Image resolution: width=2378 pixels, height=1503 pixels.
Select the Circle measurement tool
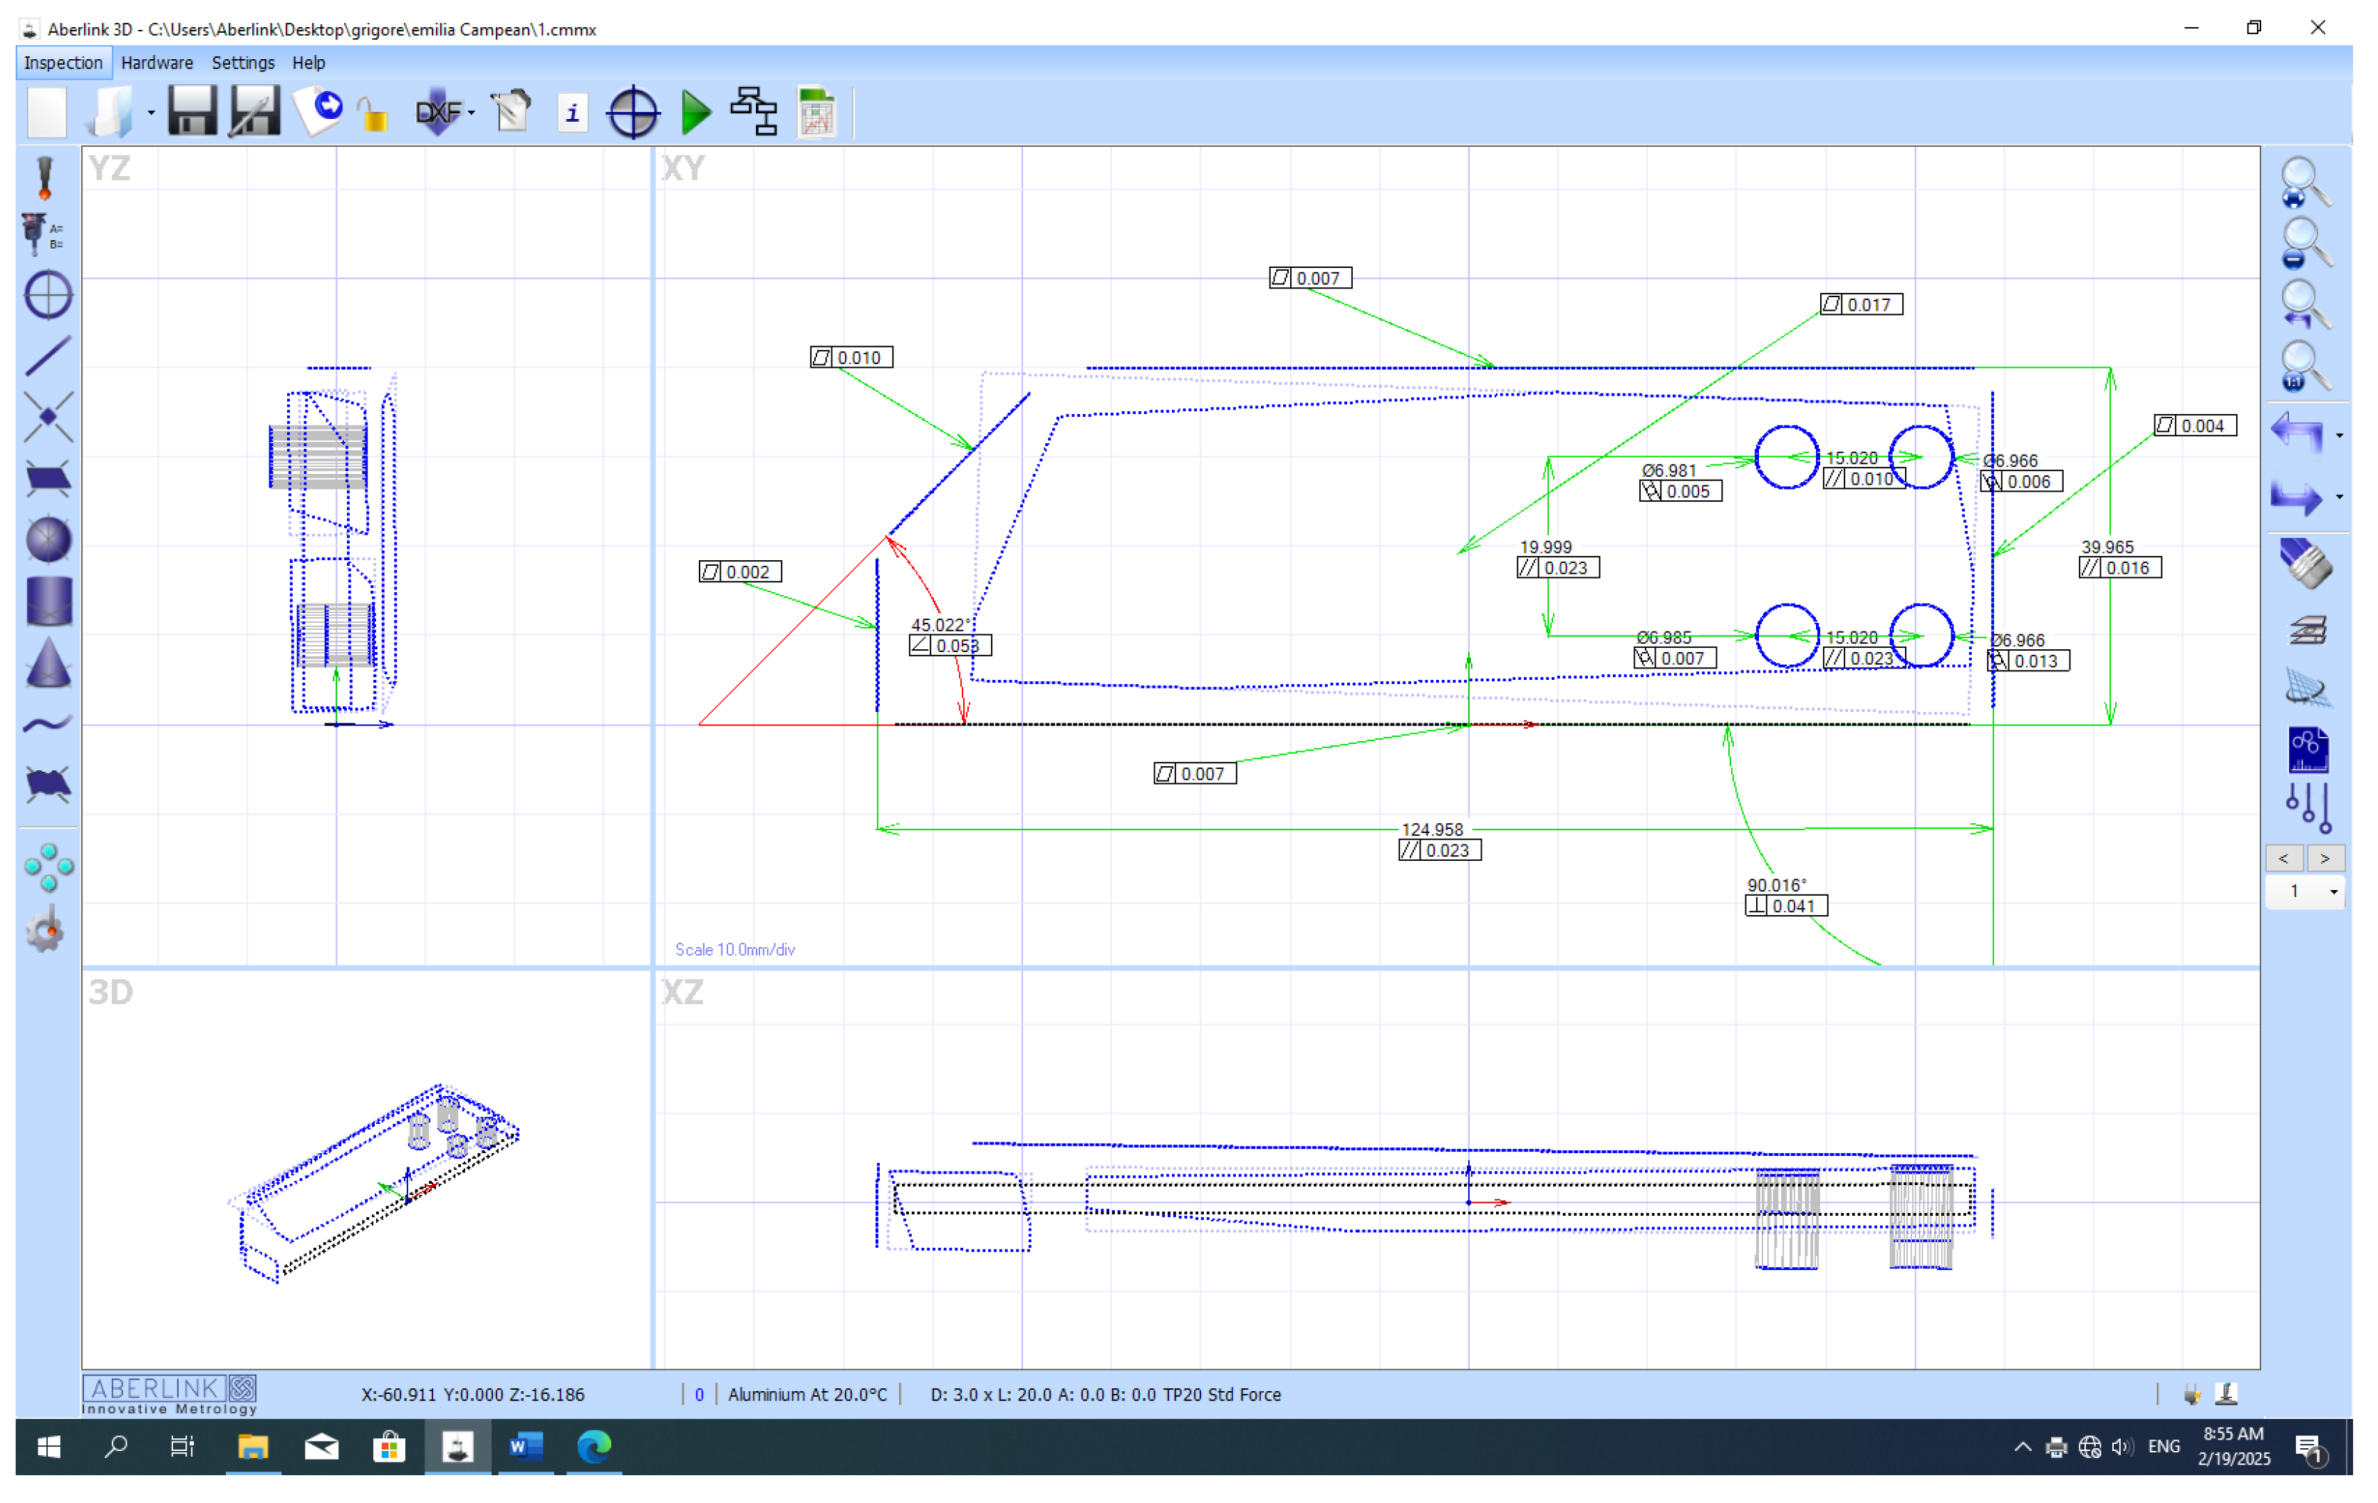pos(48,296)
